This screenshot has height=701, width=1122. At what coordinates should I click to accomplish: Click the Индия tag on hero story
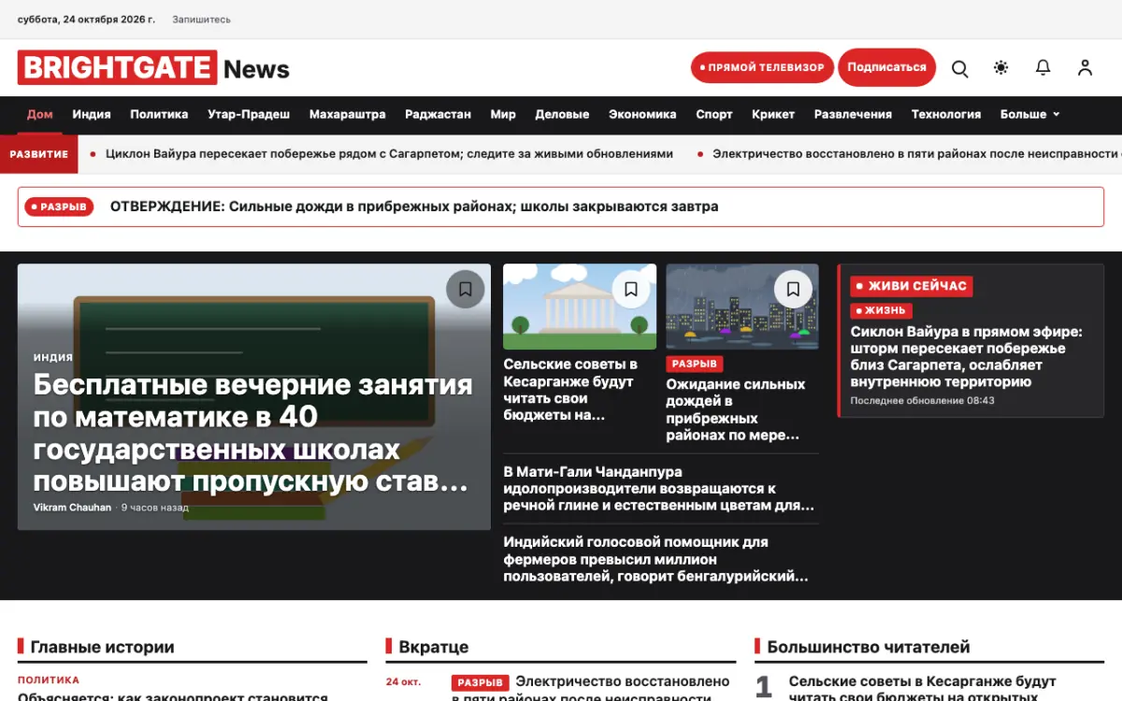pyautogui.click(x=53, y=357)
